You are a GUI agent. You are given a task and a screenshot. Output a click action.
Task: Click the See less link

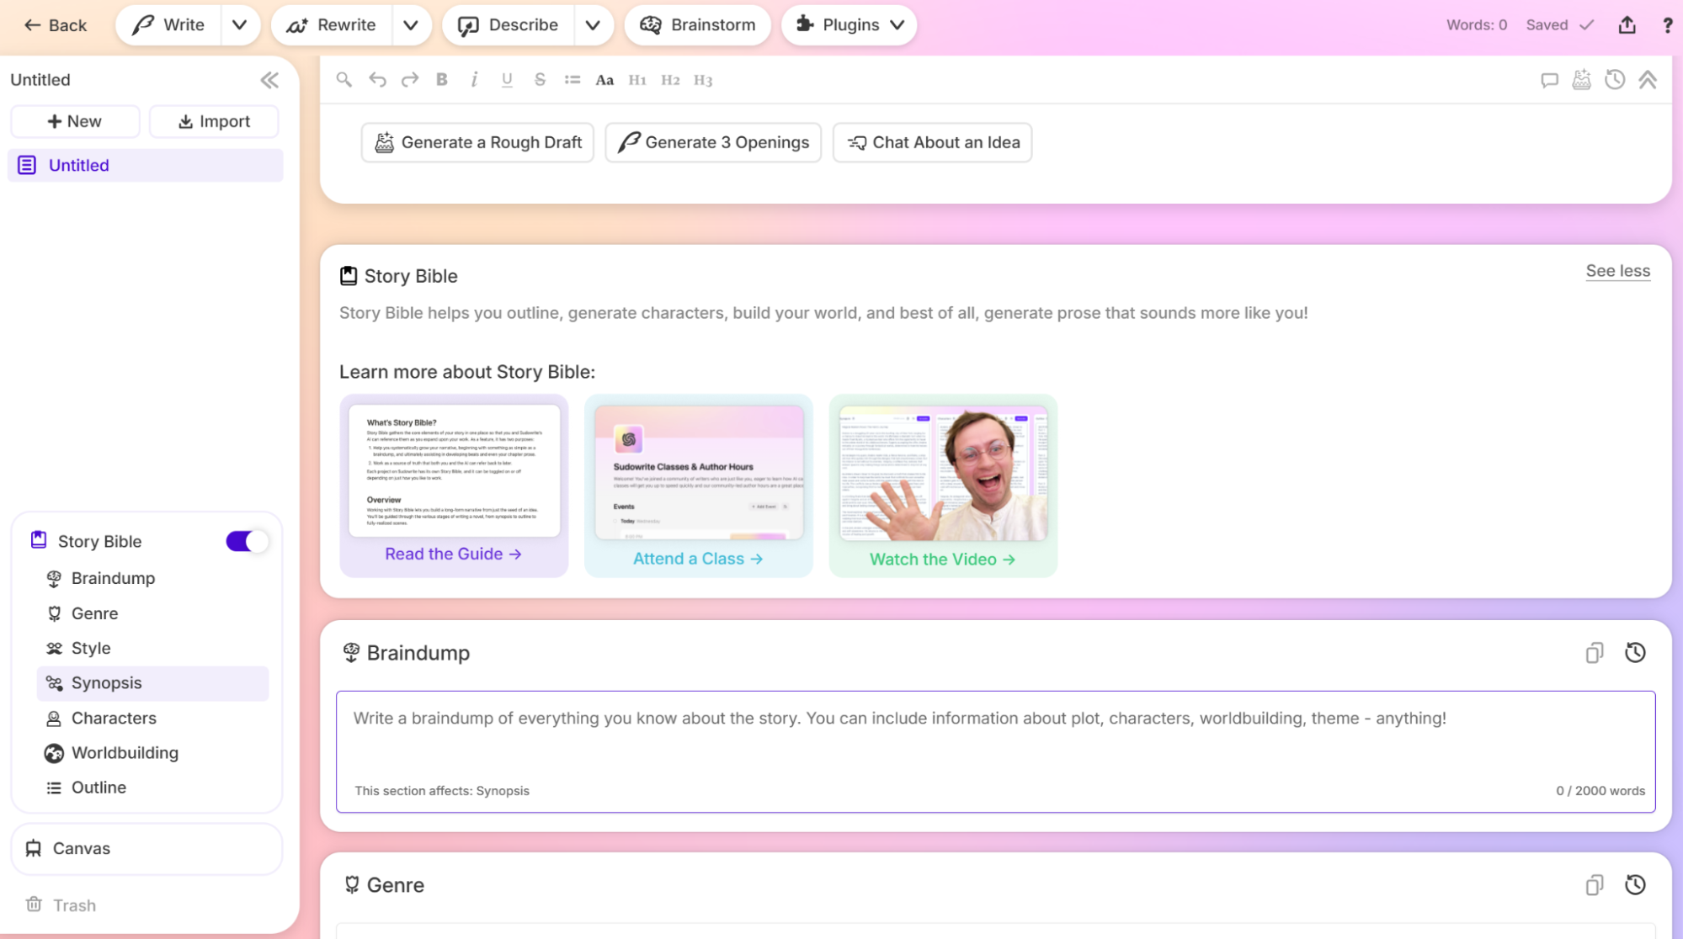tap(1617, 271)
